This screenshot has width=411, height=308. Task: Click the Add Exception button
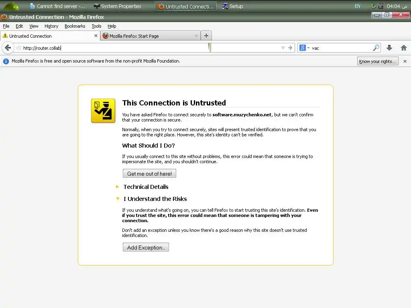coord(146,247)
